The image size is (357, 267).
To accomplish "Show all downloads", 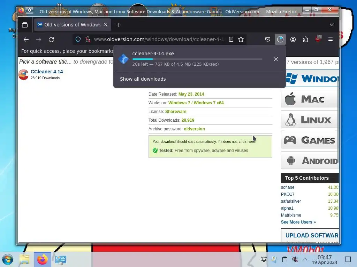I will 143,79.
